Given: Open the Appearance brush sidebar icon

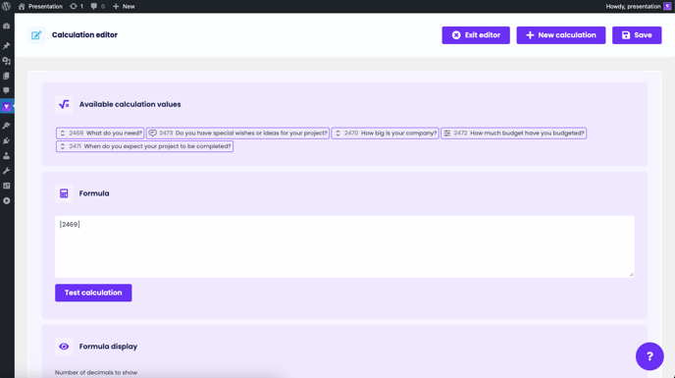Looking at the screenshot, I should pyautogui.click(x=7, y=126).
